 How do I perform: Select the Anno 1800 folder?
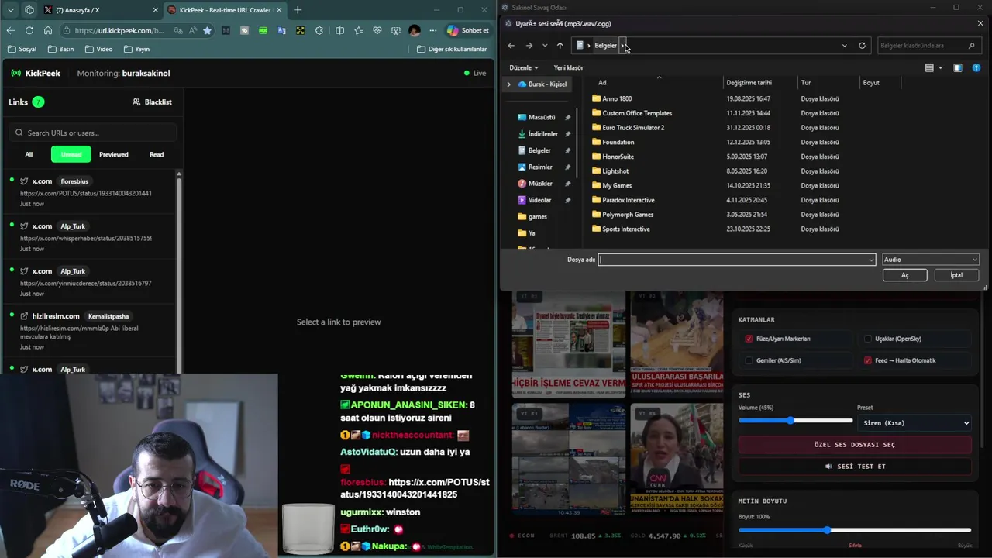617,98
